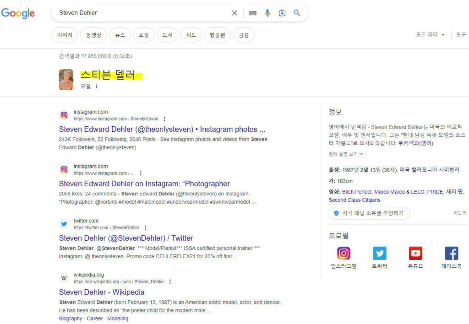Clear the search box with the X icon
Screen dimensions: 469x324
tap(234, 13)
